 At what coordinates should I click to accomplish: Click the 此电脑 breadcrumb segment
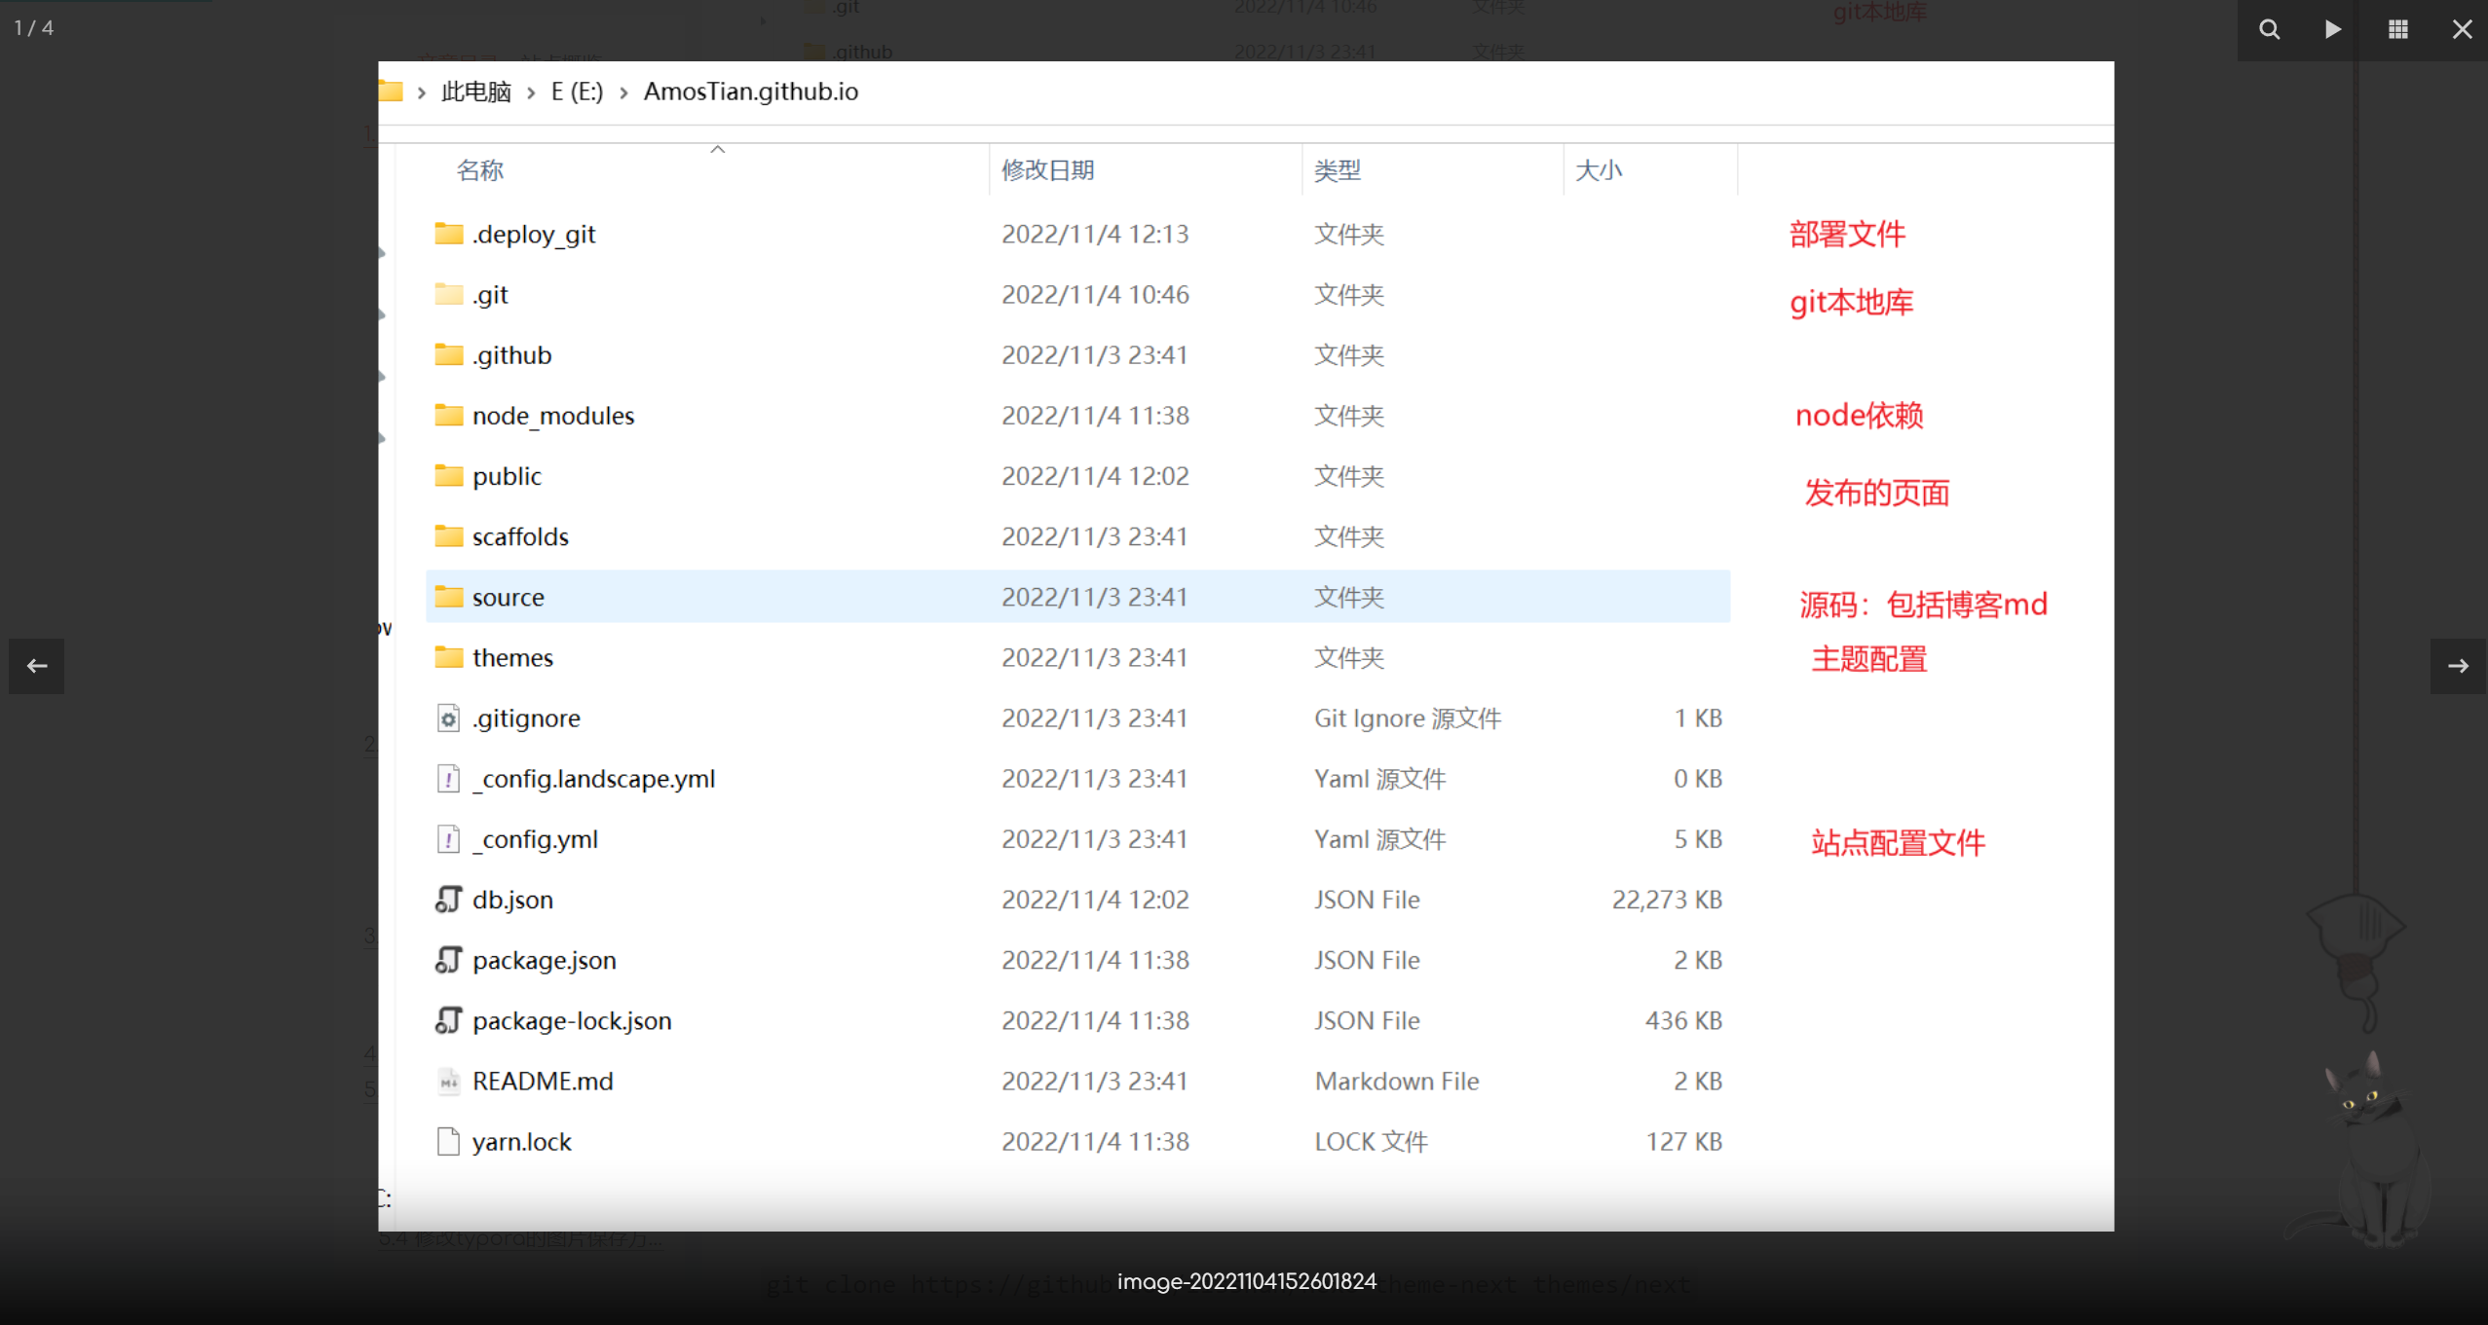pyautogui.click(x=476, y=92)
